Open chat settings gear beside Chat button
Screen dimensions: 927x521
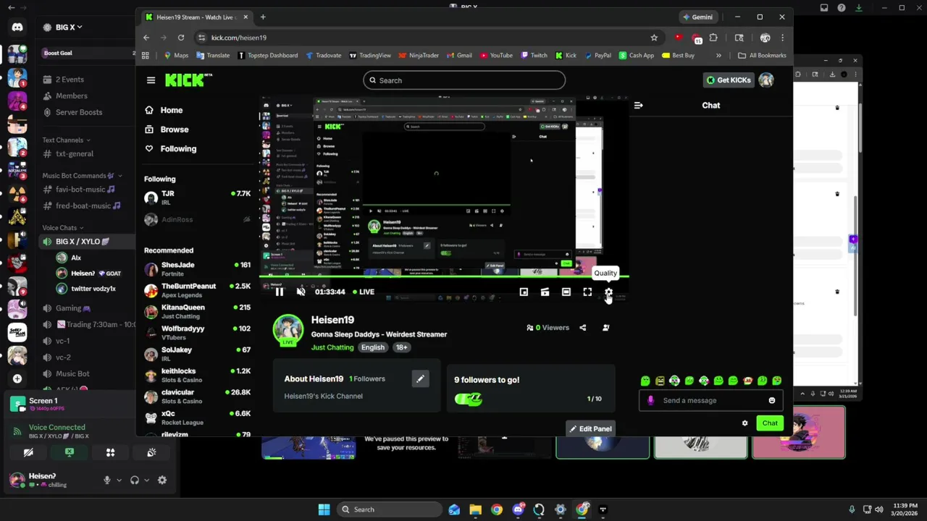pyautogui.click(x=744, y=423)
